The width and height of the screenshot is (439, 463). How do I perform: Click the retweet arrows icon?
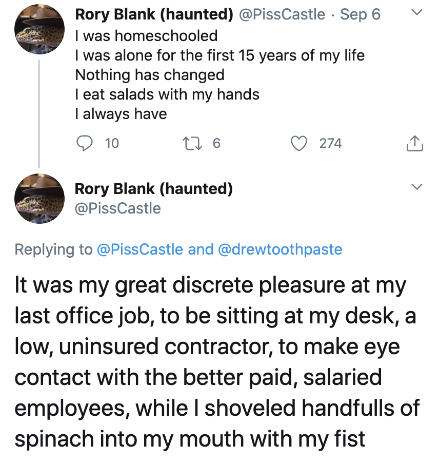(x=192, y=143)
